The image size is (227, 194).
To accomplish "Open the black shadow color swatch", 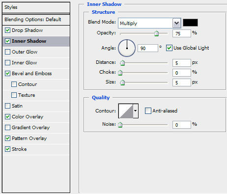I will click(x=190, y=23).
